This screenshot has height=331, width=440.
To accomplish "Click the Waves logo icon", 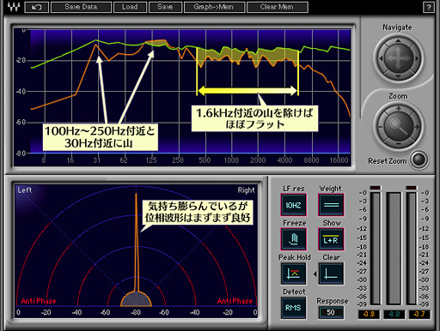I will pyautogui.click(x=13, y=7).
